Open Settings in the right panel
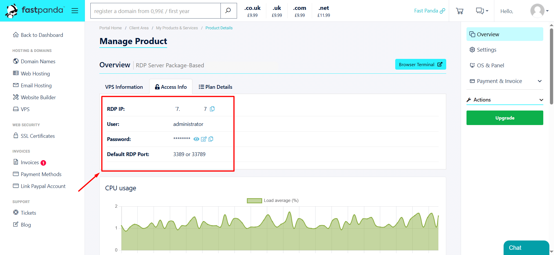This screenshot has height=255, width=554. pos(486,50)
